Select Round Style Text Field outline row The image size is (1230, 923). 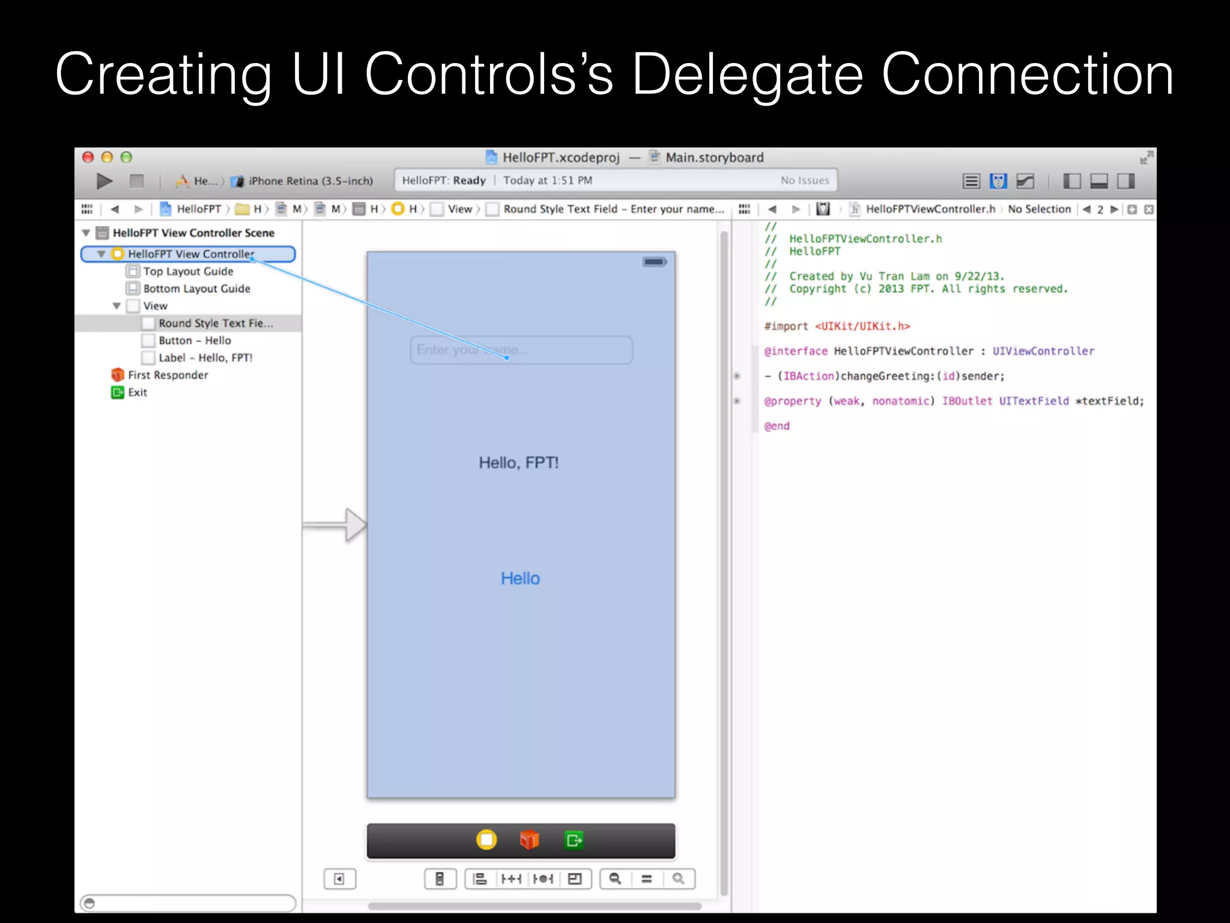[x=188, y=323]
